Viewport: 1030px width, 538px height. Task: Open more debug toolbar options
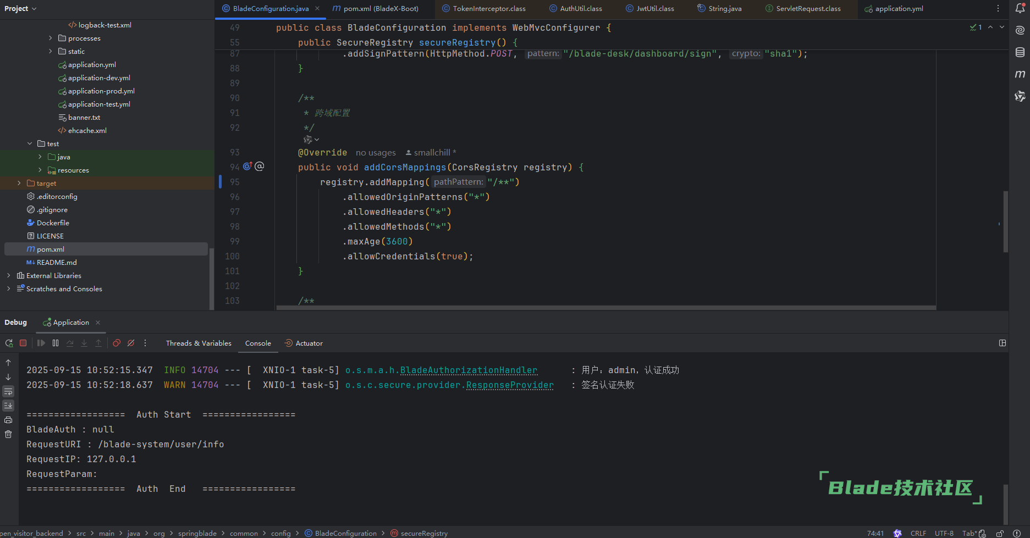coord(145,343)
